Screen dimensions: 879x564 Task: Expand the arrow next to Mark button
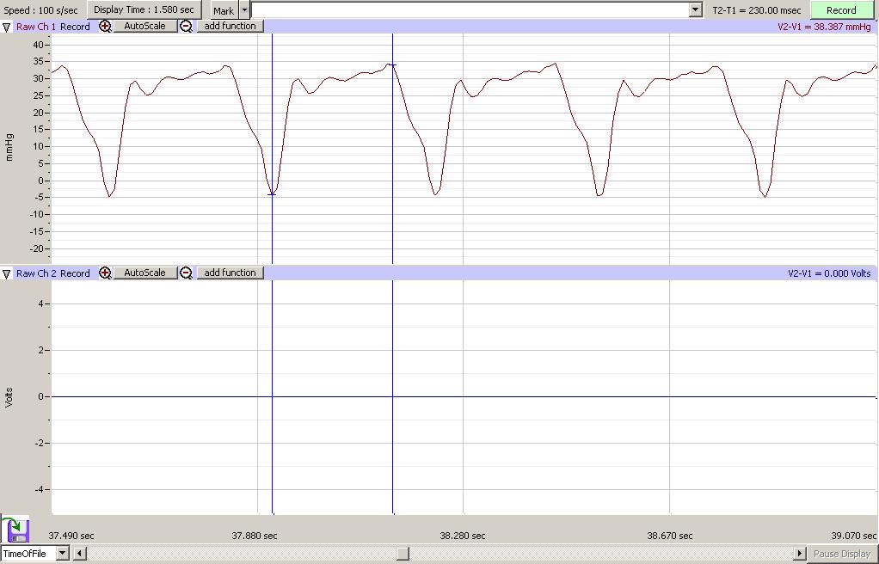(x=245, y=10)
